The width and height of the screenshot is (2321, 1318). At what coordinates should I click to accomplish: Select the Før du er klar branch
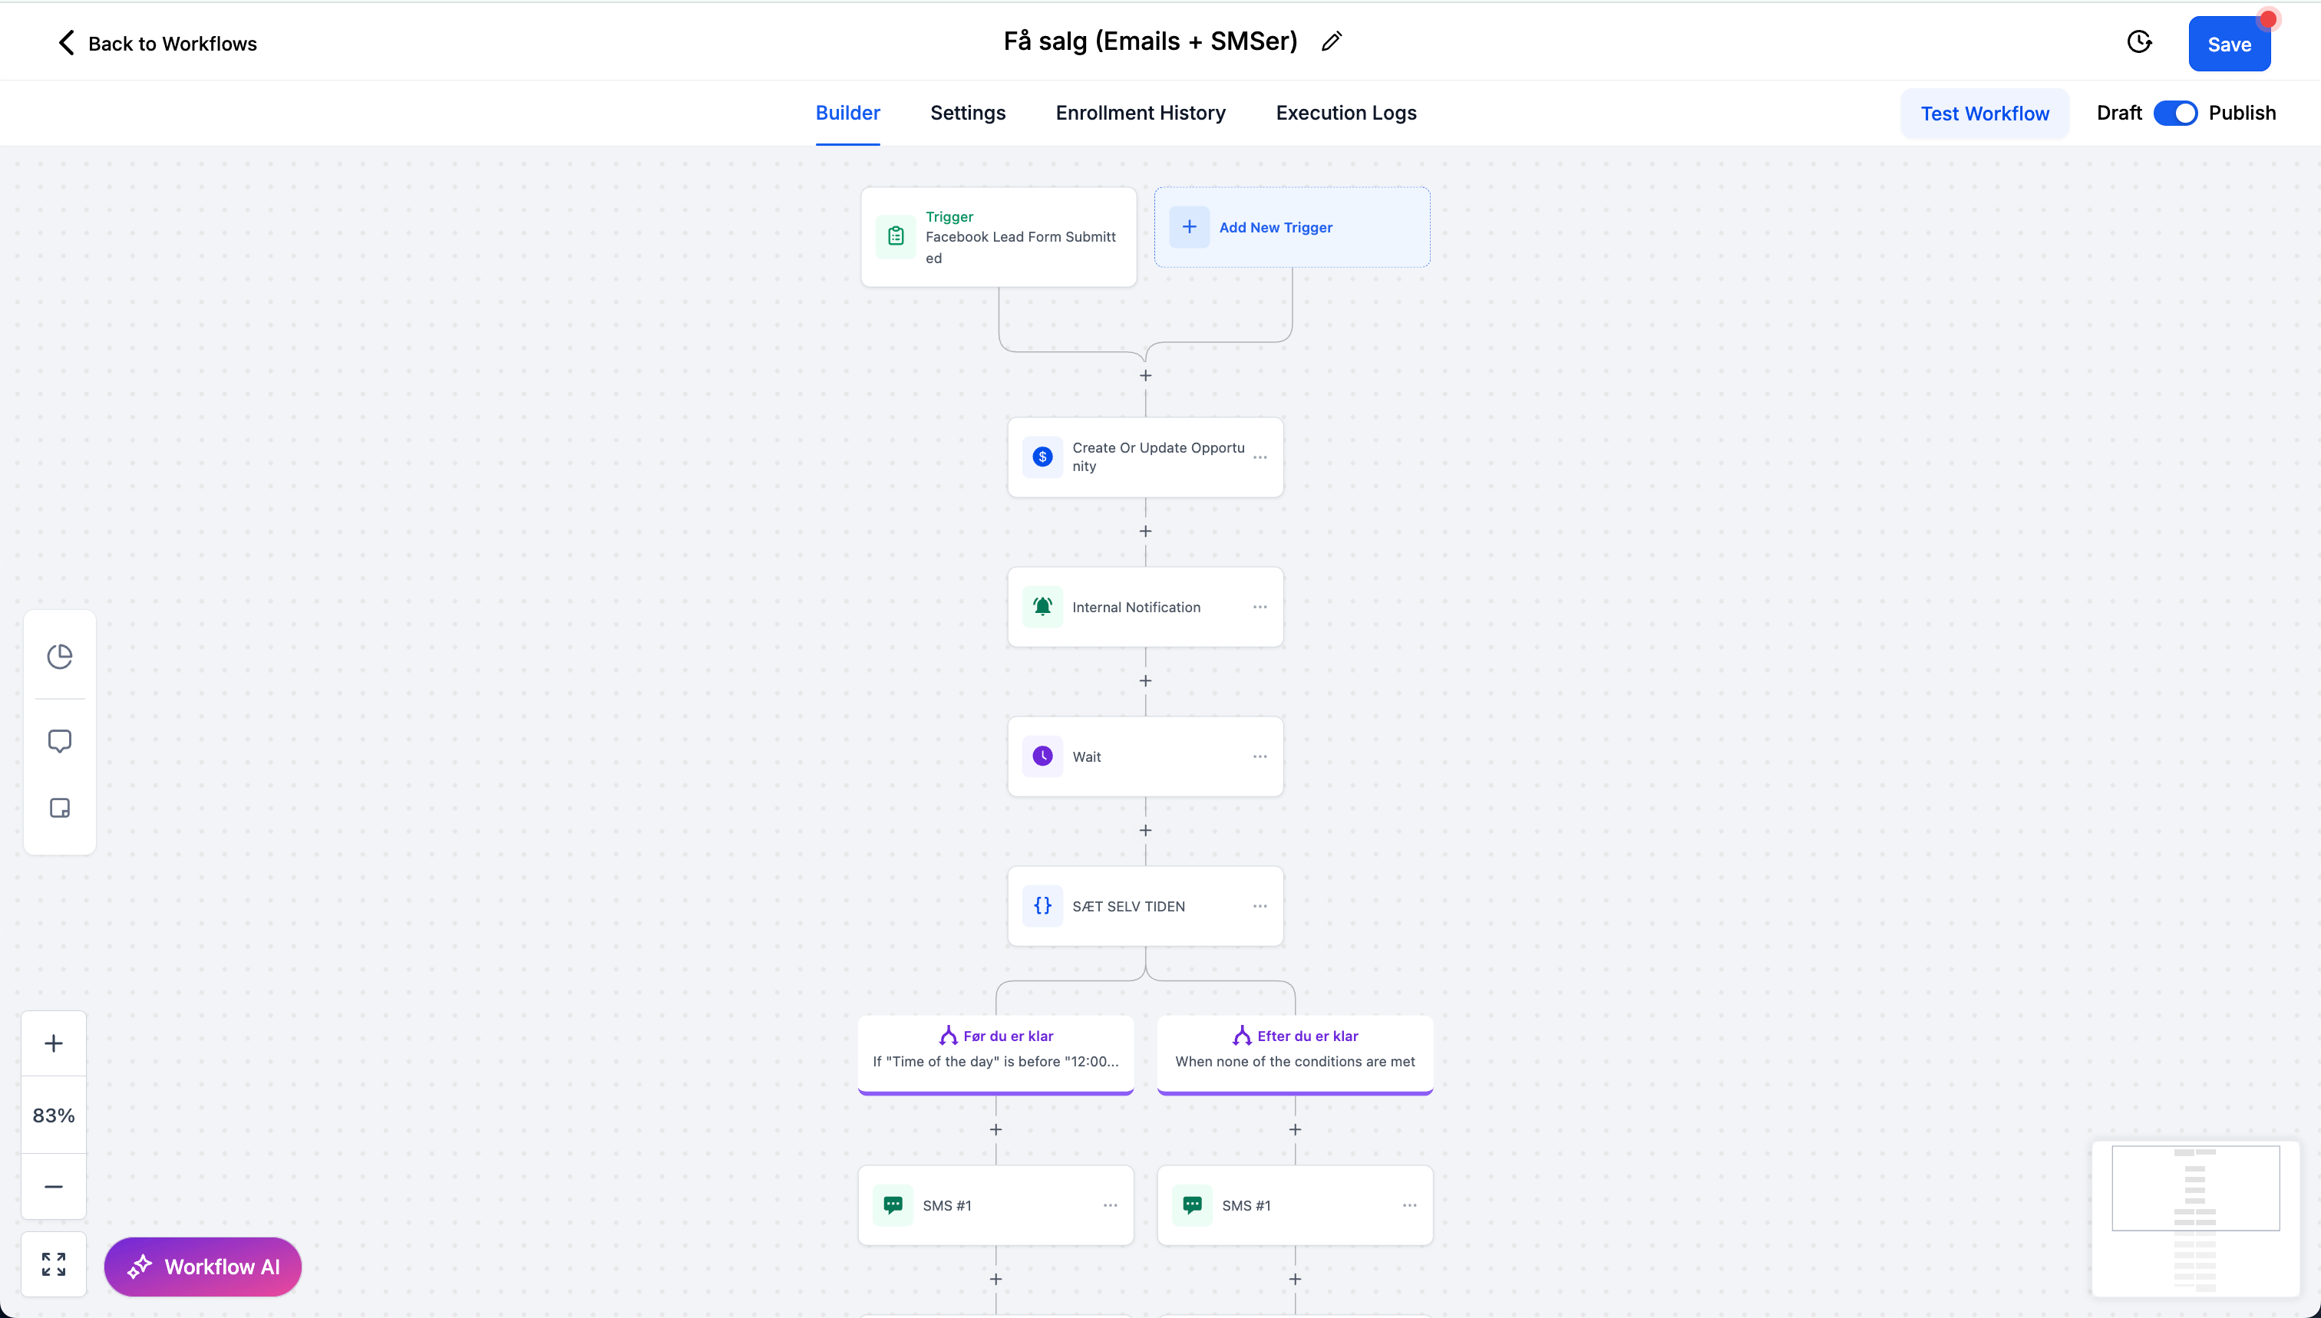(x=995, y=1048)
